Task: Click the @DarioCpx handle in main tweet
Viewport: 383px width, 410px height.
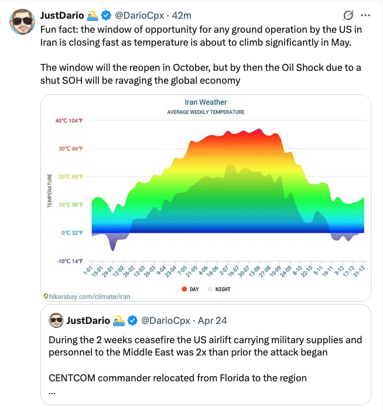Action: pos(141,15)
